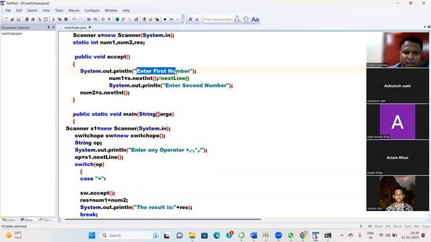Click 'sw.accept();' code line
Viewport: 431px width, 242px height.
(x=98, y=193)
